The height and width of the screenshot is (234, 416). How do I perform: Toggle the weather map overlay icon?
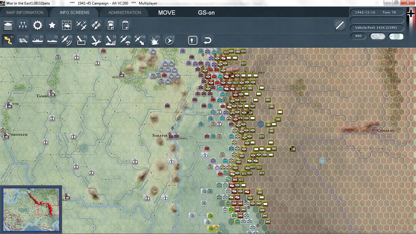[67, 25]
